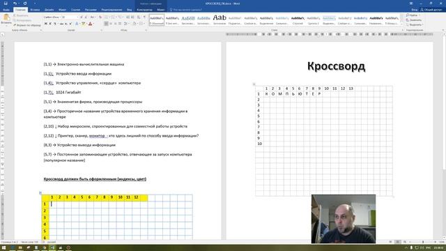This screenshot has height=251, width=446.
Task: Click Share (Общий доступ)
Action: 431,10
